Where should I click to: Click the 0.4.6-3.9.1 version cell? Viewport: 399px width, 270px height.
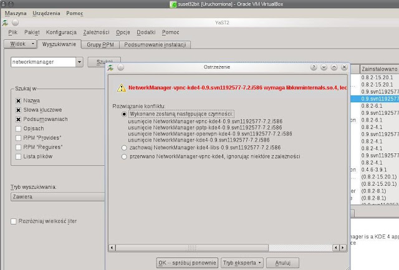pyautogui.click(x=374, y=170)
